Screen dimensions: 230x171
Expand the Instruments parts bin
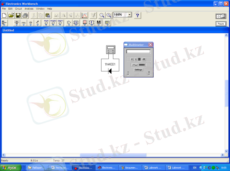coord(107,23)
